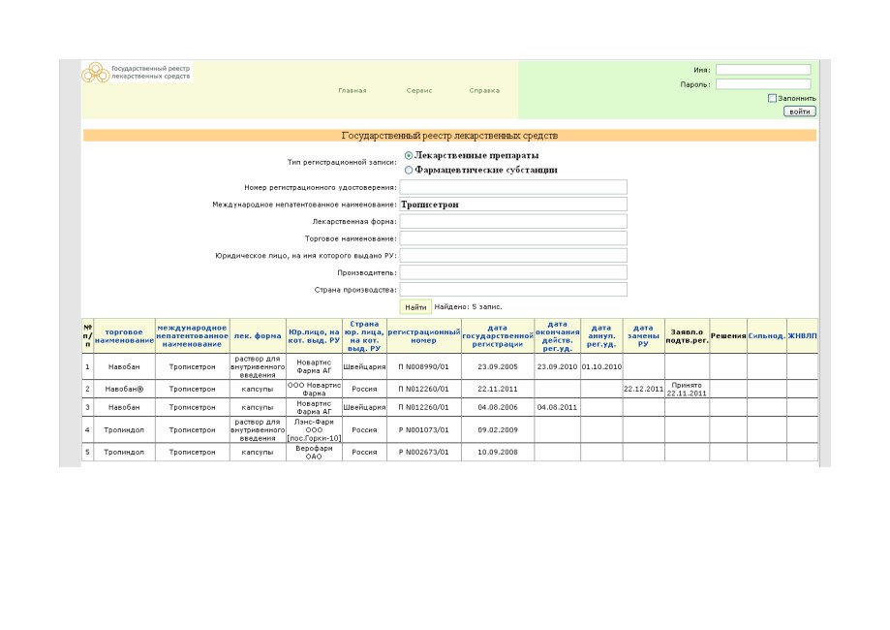Click Россия in the Лэнс-Фарм row

(x=364, y=430)
